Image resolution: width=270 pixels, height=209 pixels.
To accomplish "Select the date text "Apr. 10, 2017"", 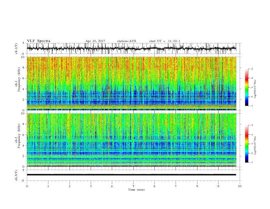I will [95, 41].
